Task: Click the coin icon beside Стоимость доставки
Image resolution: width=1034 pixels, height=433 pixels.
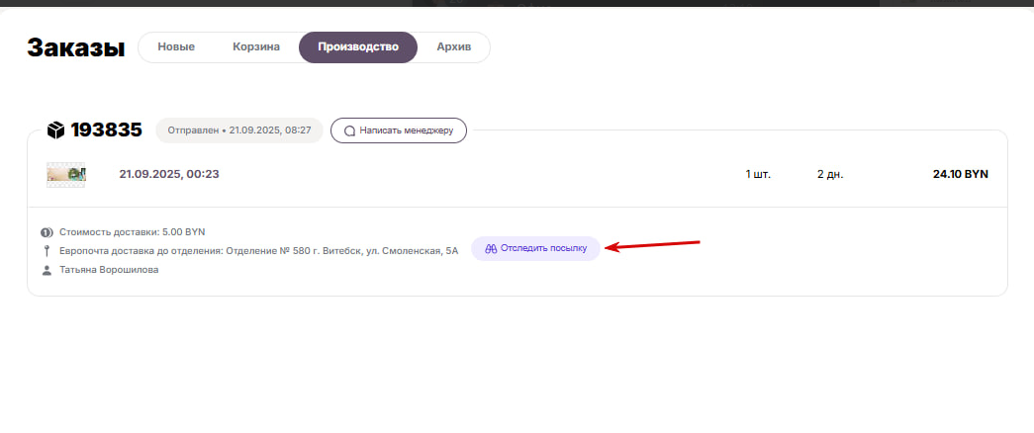Action: point(47,232)
